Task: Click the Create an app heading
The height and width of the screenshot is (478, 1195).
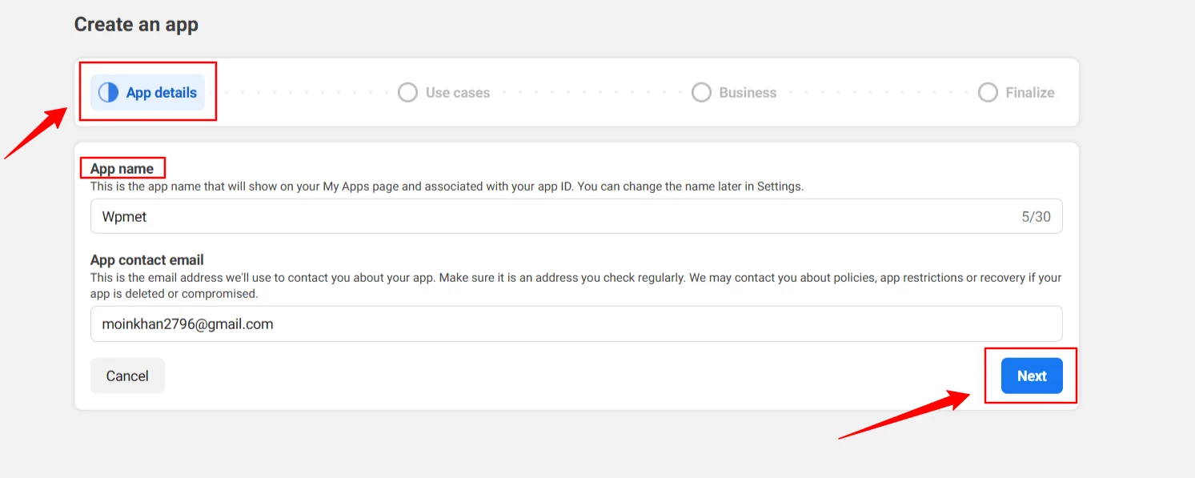Action: [x=136, y=24]
